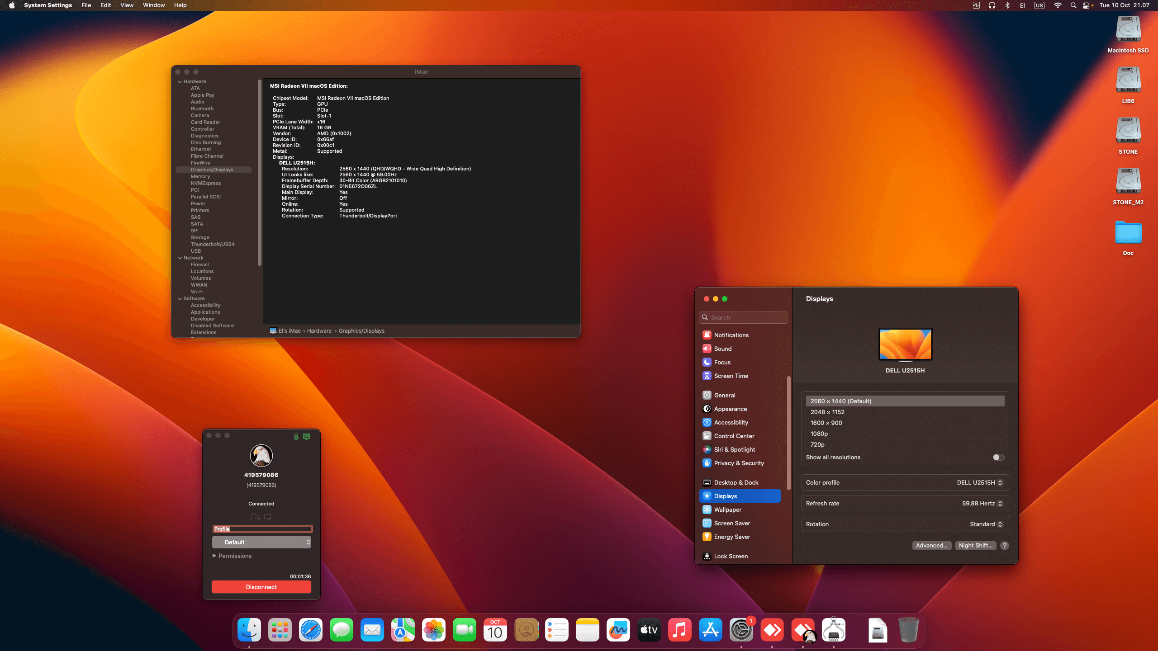Open the Window menu
1158x651 pixels.
[153, 5]
